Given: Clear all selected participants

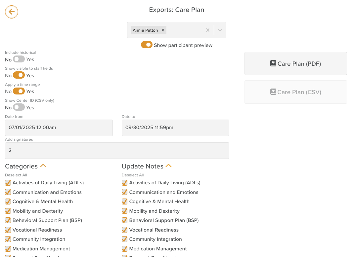Looking at the screenshot, I should 208,30.
